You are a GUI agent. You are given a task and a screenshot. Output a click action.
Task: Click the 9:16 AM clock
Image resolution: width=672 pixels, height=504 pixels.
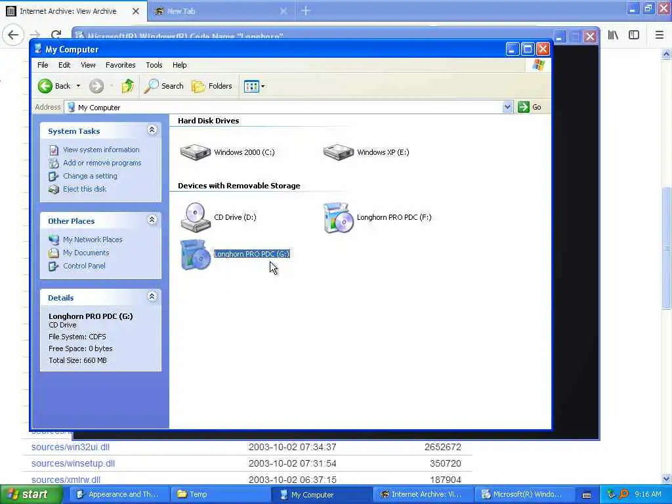click(x=648, y=495)
